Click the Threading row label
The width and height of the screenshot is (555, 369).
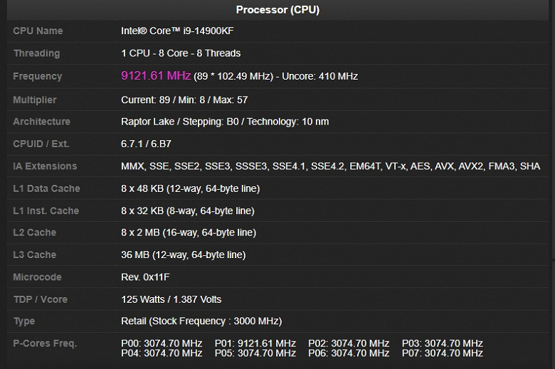(x=37, y=53)
